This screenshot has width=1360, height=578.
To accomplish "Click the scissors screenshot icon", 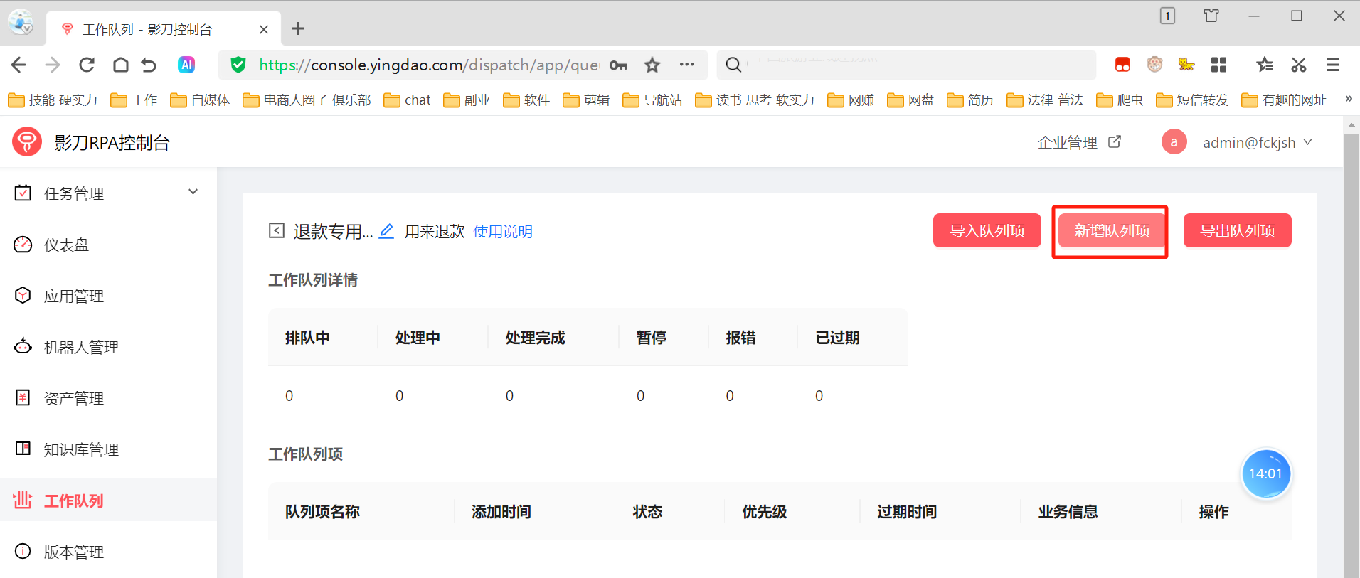I will click(1299, 65).
